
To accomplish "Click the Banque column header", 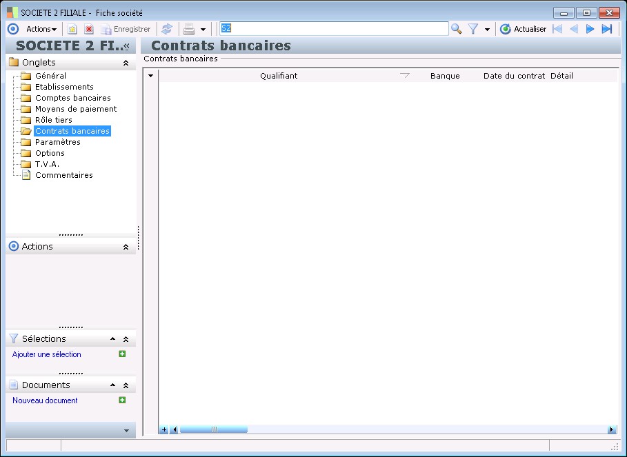I will (x=445, y=76).
